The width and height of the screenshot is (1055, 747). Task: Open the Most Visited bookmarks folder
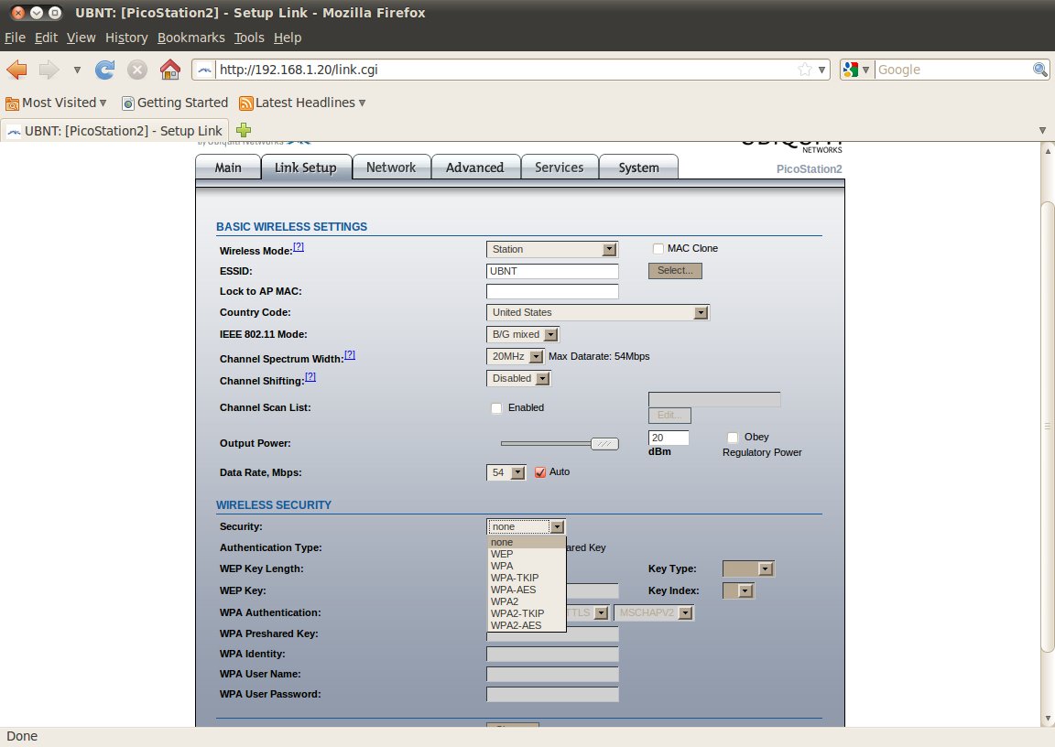pos(56,103)
